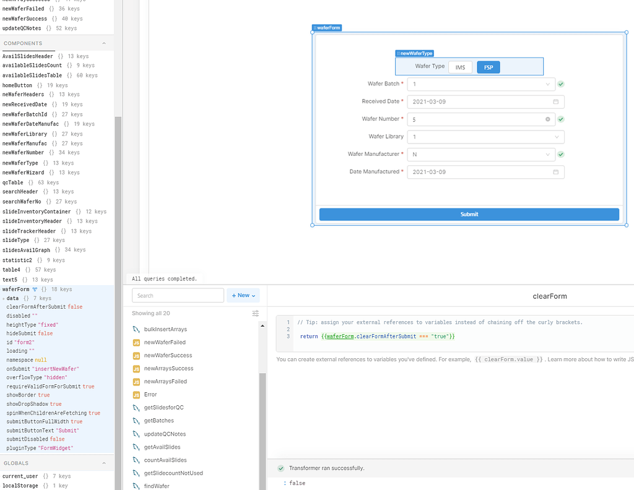Collapse the COMPONENTS section

coord(103,43)
